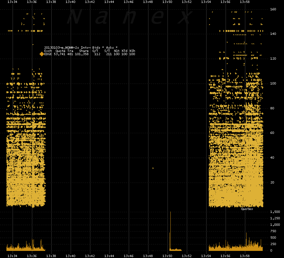Image resolution: width=284 pixels, height=258 pixels.
Task: Click the '13:48' label on bottom time axis
Action: [x=148, y=256]
